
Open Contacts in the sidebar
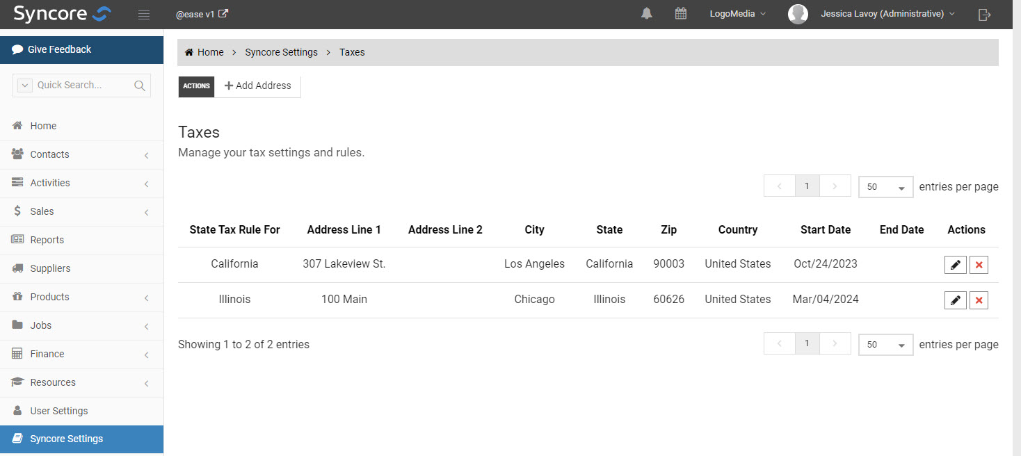tap(81, 154)
